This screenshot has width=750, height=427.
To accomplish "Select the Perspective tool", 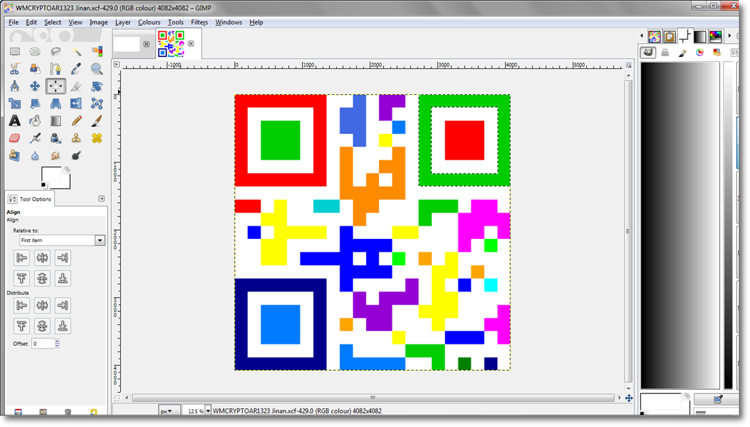I will tap(56, 103).
